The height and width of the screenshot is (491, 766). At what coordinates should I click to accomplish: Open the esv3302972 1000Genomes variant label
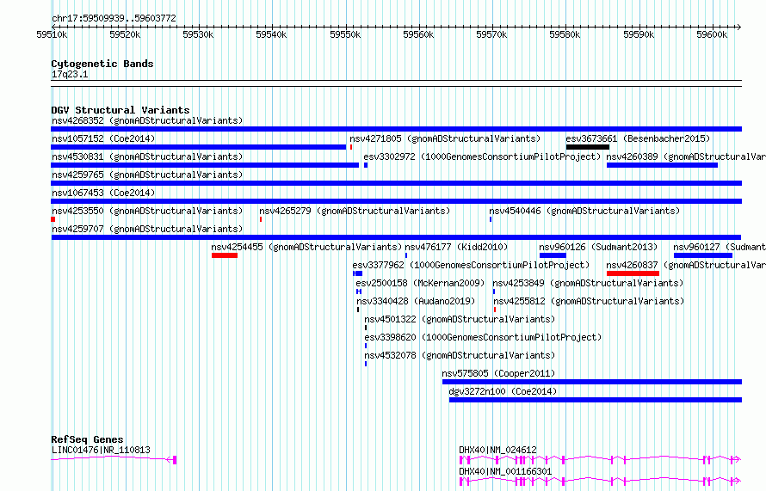(482, 157)
